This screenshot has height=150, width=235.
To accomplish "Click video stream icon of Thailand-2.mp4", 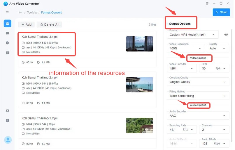I will (23, 83).
